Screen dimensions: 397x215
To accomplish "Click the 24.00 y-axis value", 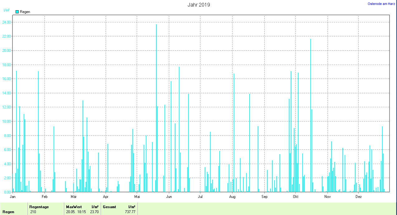I will (7, 22).
